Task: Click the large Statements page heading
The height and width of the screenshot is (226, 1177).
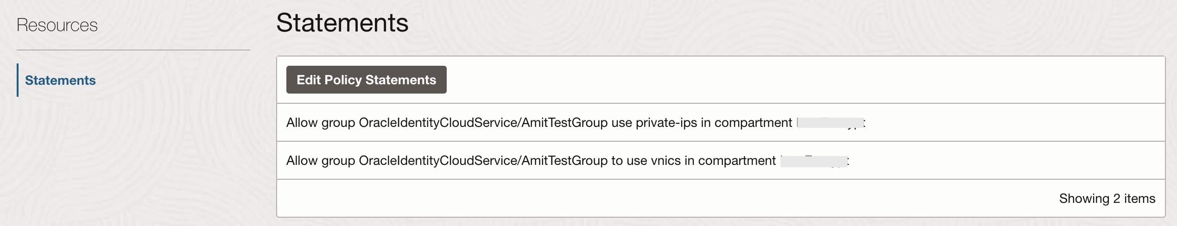Action: (342, 23)
